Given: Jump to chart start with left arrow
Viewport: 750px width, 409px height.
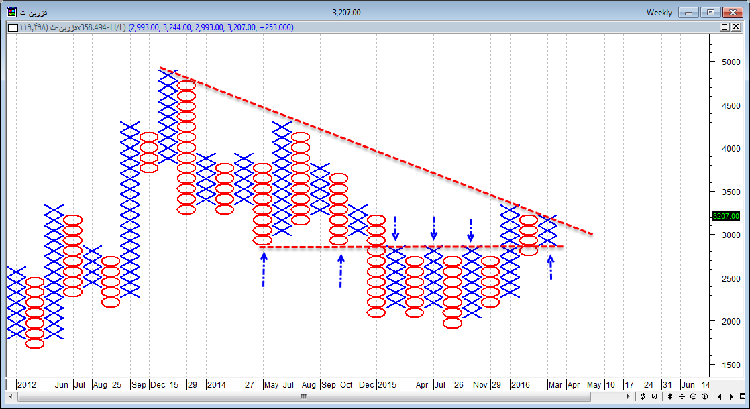Looking at the screenshot, I should point(720,396).
